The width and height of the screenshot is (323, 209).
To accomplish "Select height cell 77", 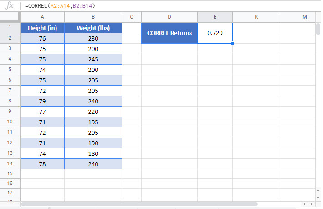I will [x=42, y=112].
